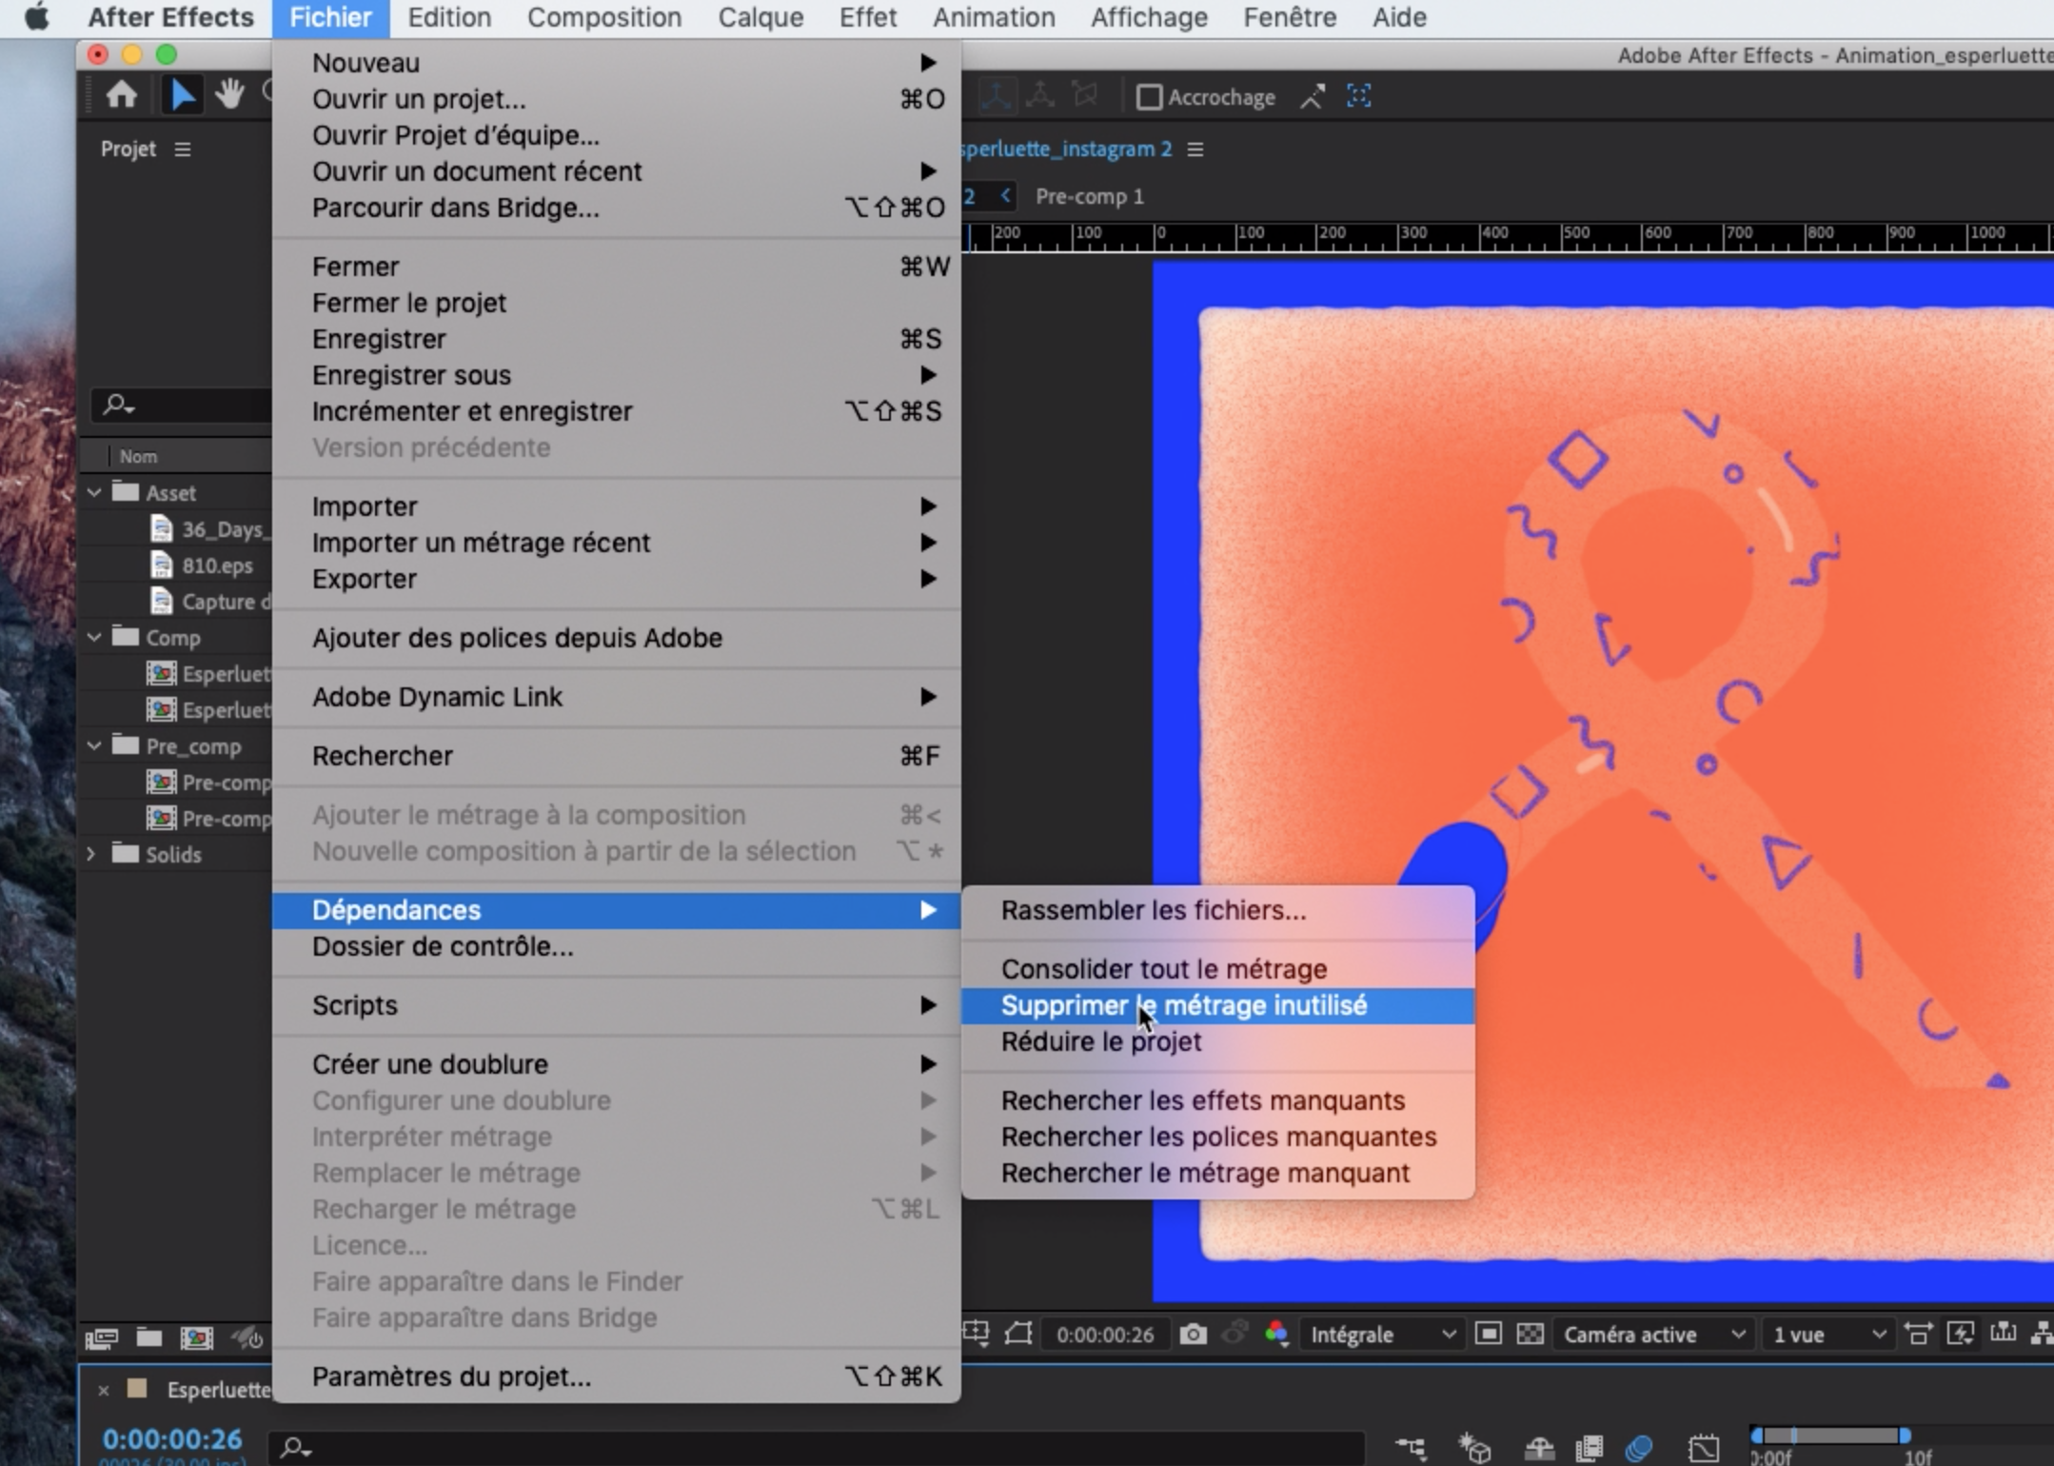Open the Importer submenu
Screen dimensions: 2054x1466
[x=616, y=506]
